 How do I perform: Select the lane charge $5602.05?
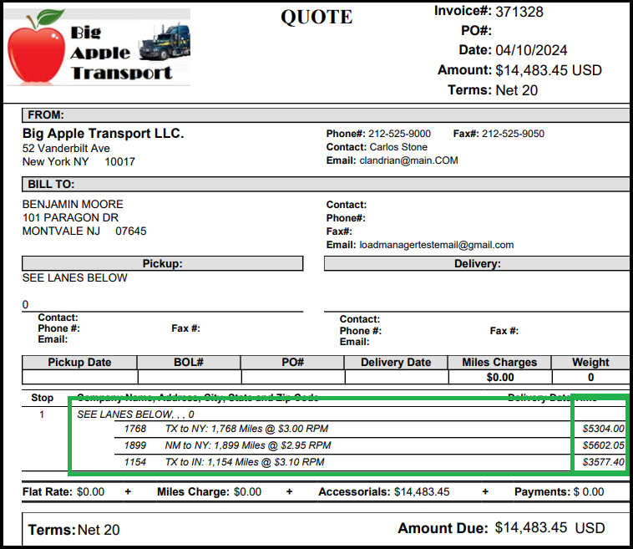[603, 445]
